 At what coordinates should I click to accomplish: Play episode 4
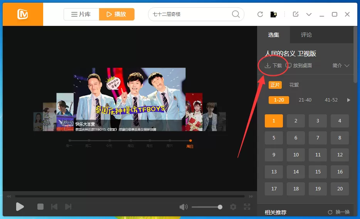[x=340, y=121]
